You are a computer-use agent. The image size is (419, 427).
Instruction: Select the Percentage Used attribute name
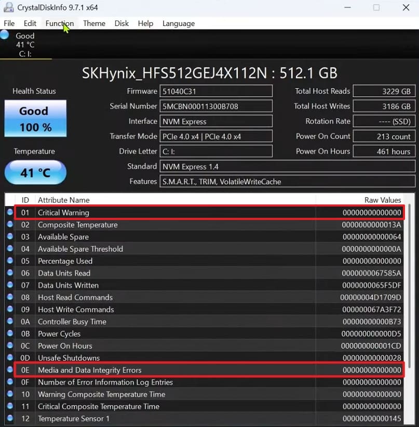pos(65,261)
